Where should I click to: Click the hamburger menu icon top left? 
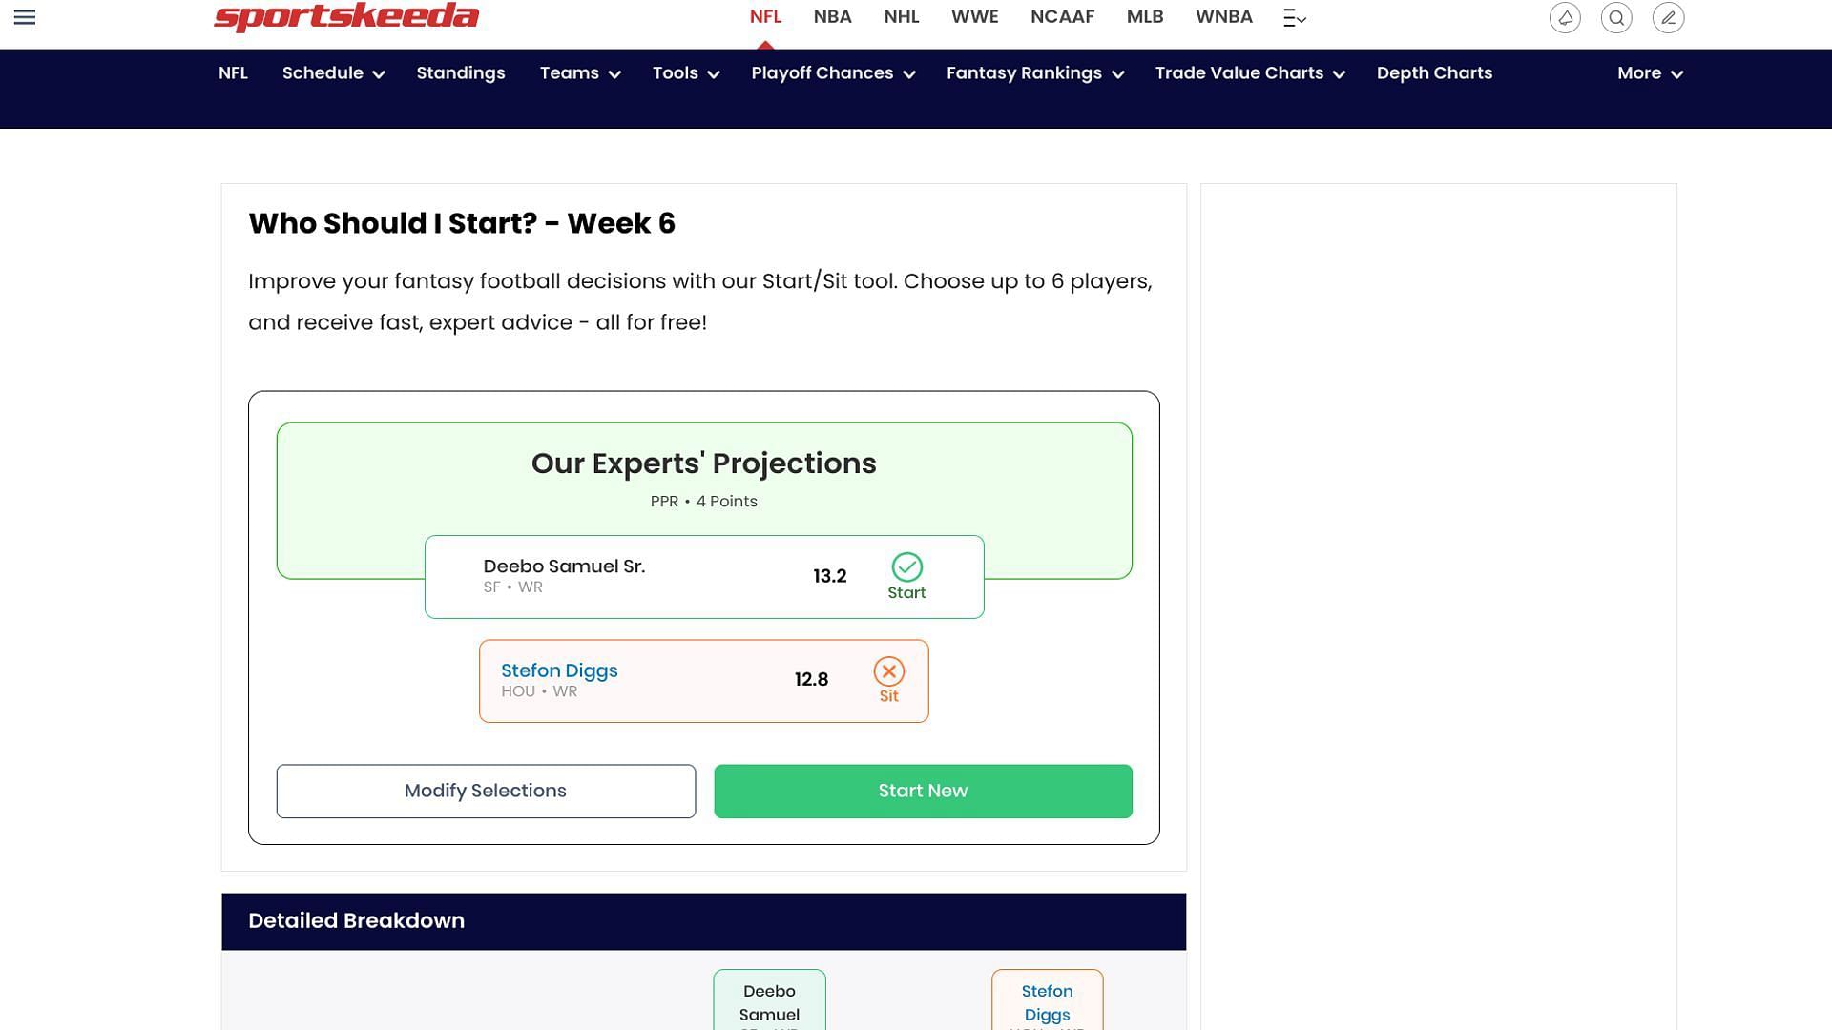tap(24, 16)
